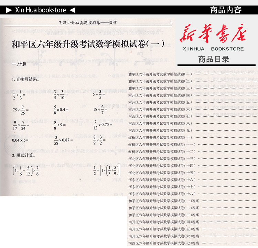This screenshot has width=258, height=248.
Task: Click the expression '9/8 ÷ 9 ='
Action: (60, 125)
